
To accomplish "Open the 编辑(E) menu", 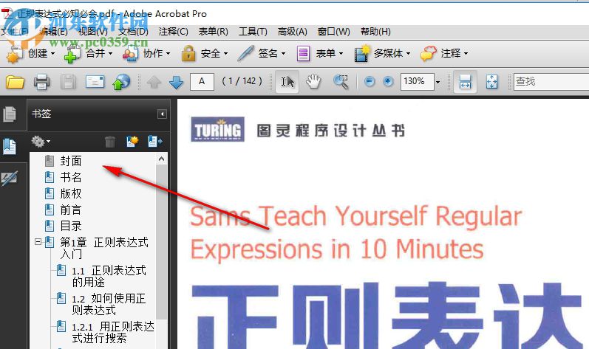I will point(54,32).
